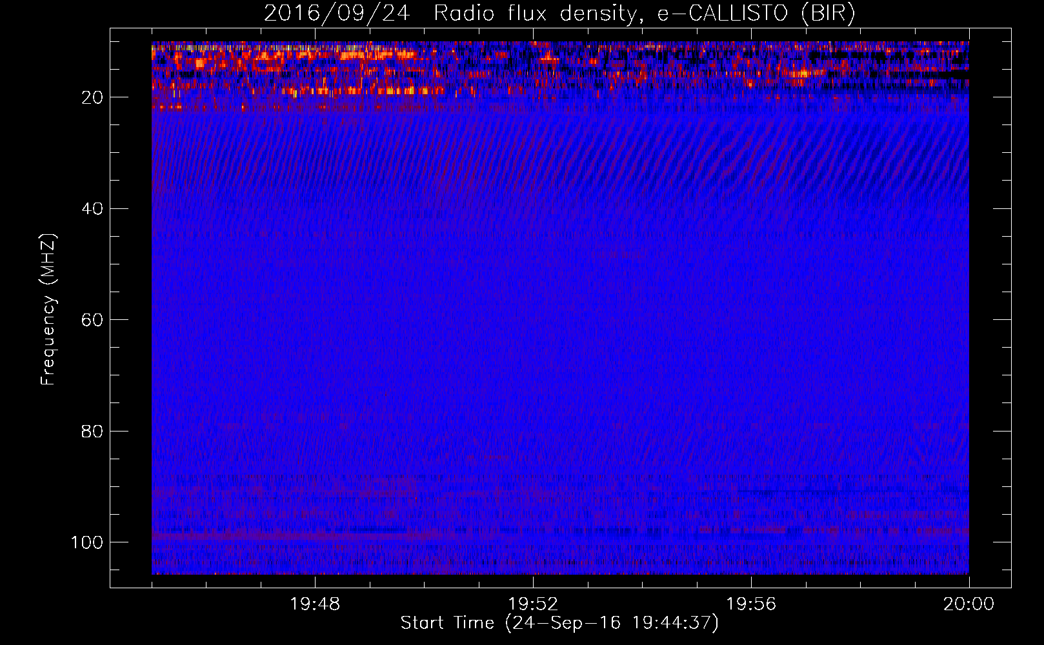Screen dimensions: 1044x645
Task: Click the '20' frequency tick label
Action: 93,97
